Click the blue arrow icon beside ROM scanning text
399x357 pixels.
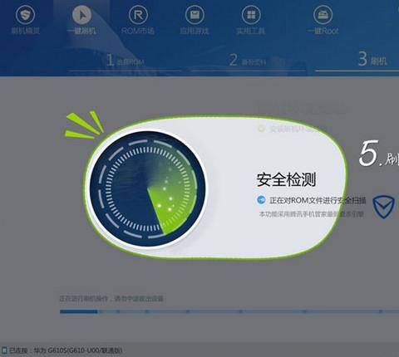tap(261, 200)
